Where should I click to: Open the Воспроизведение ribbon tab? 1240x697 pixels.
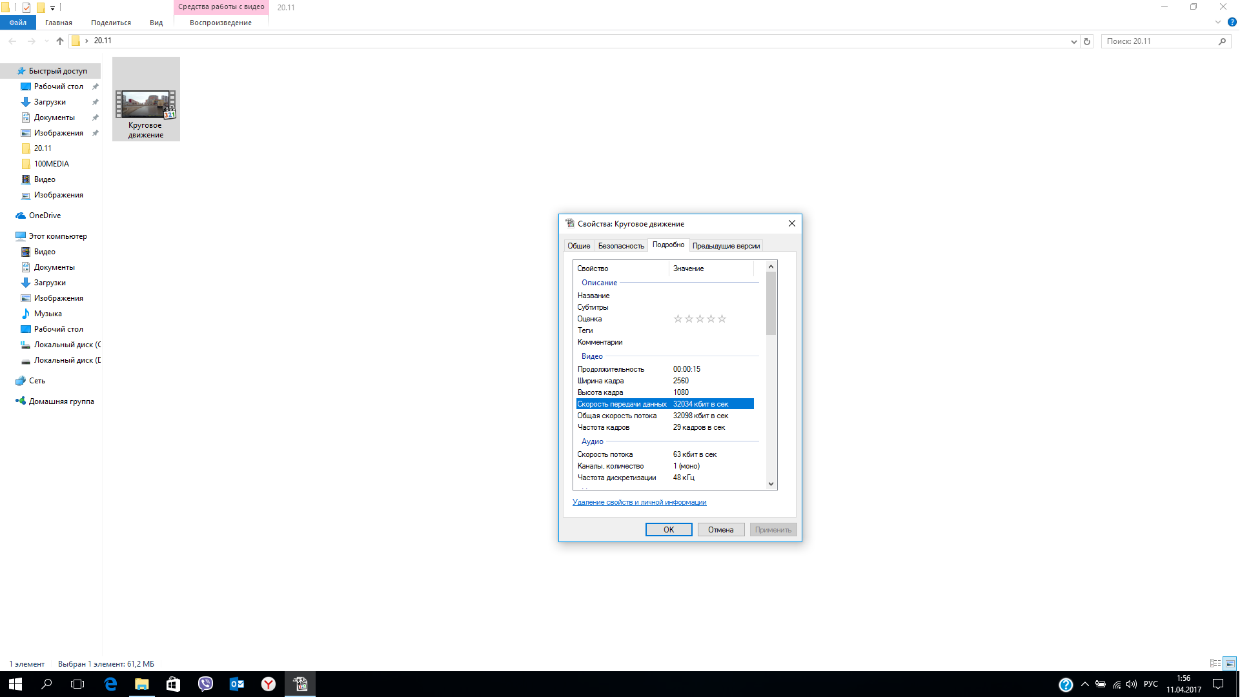click(x=221, y=23)
